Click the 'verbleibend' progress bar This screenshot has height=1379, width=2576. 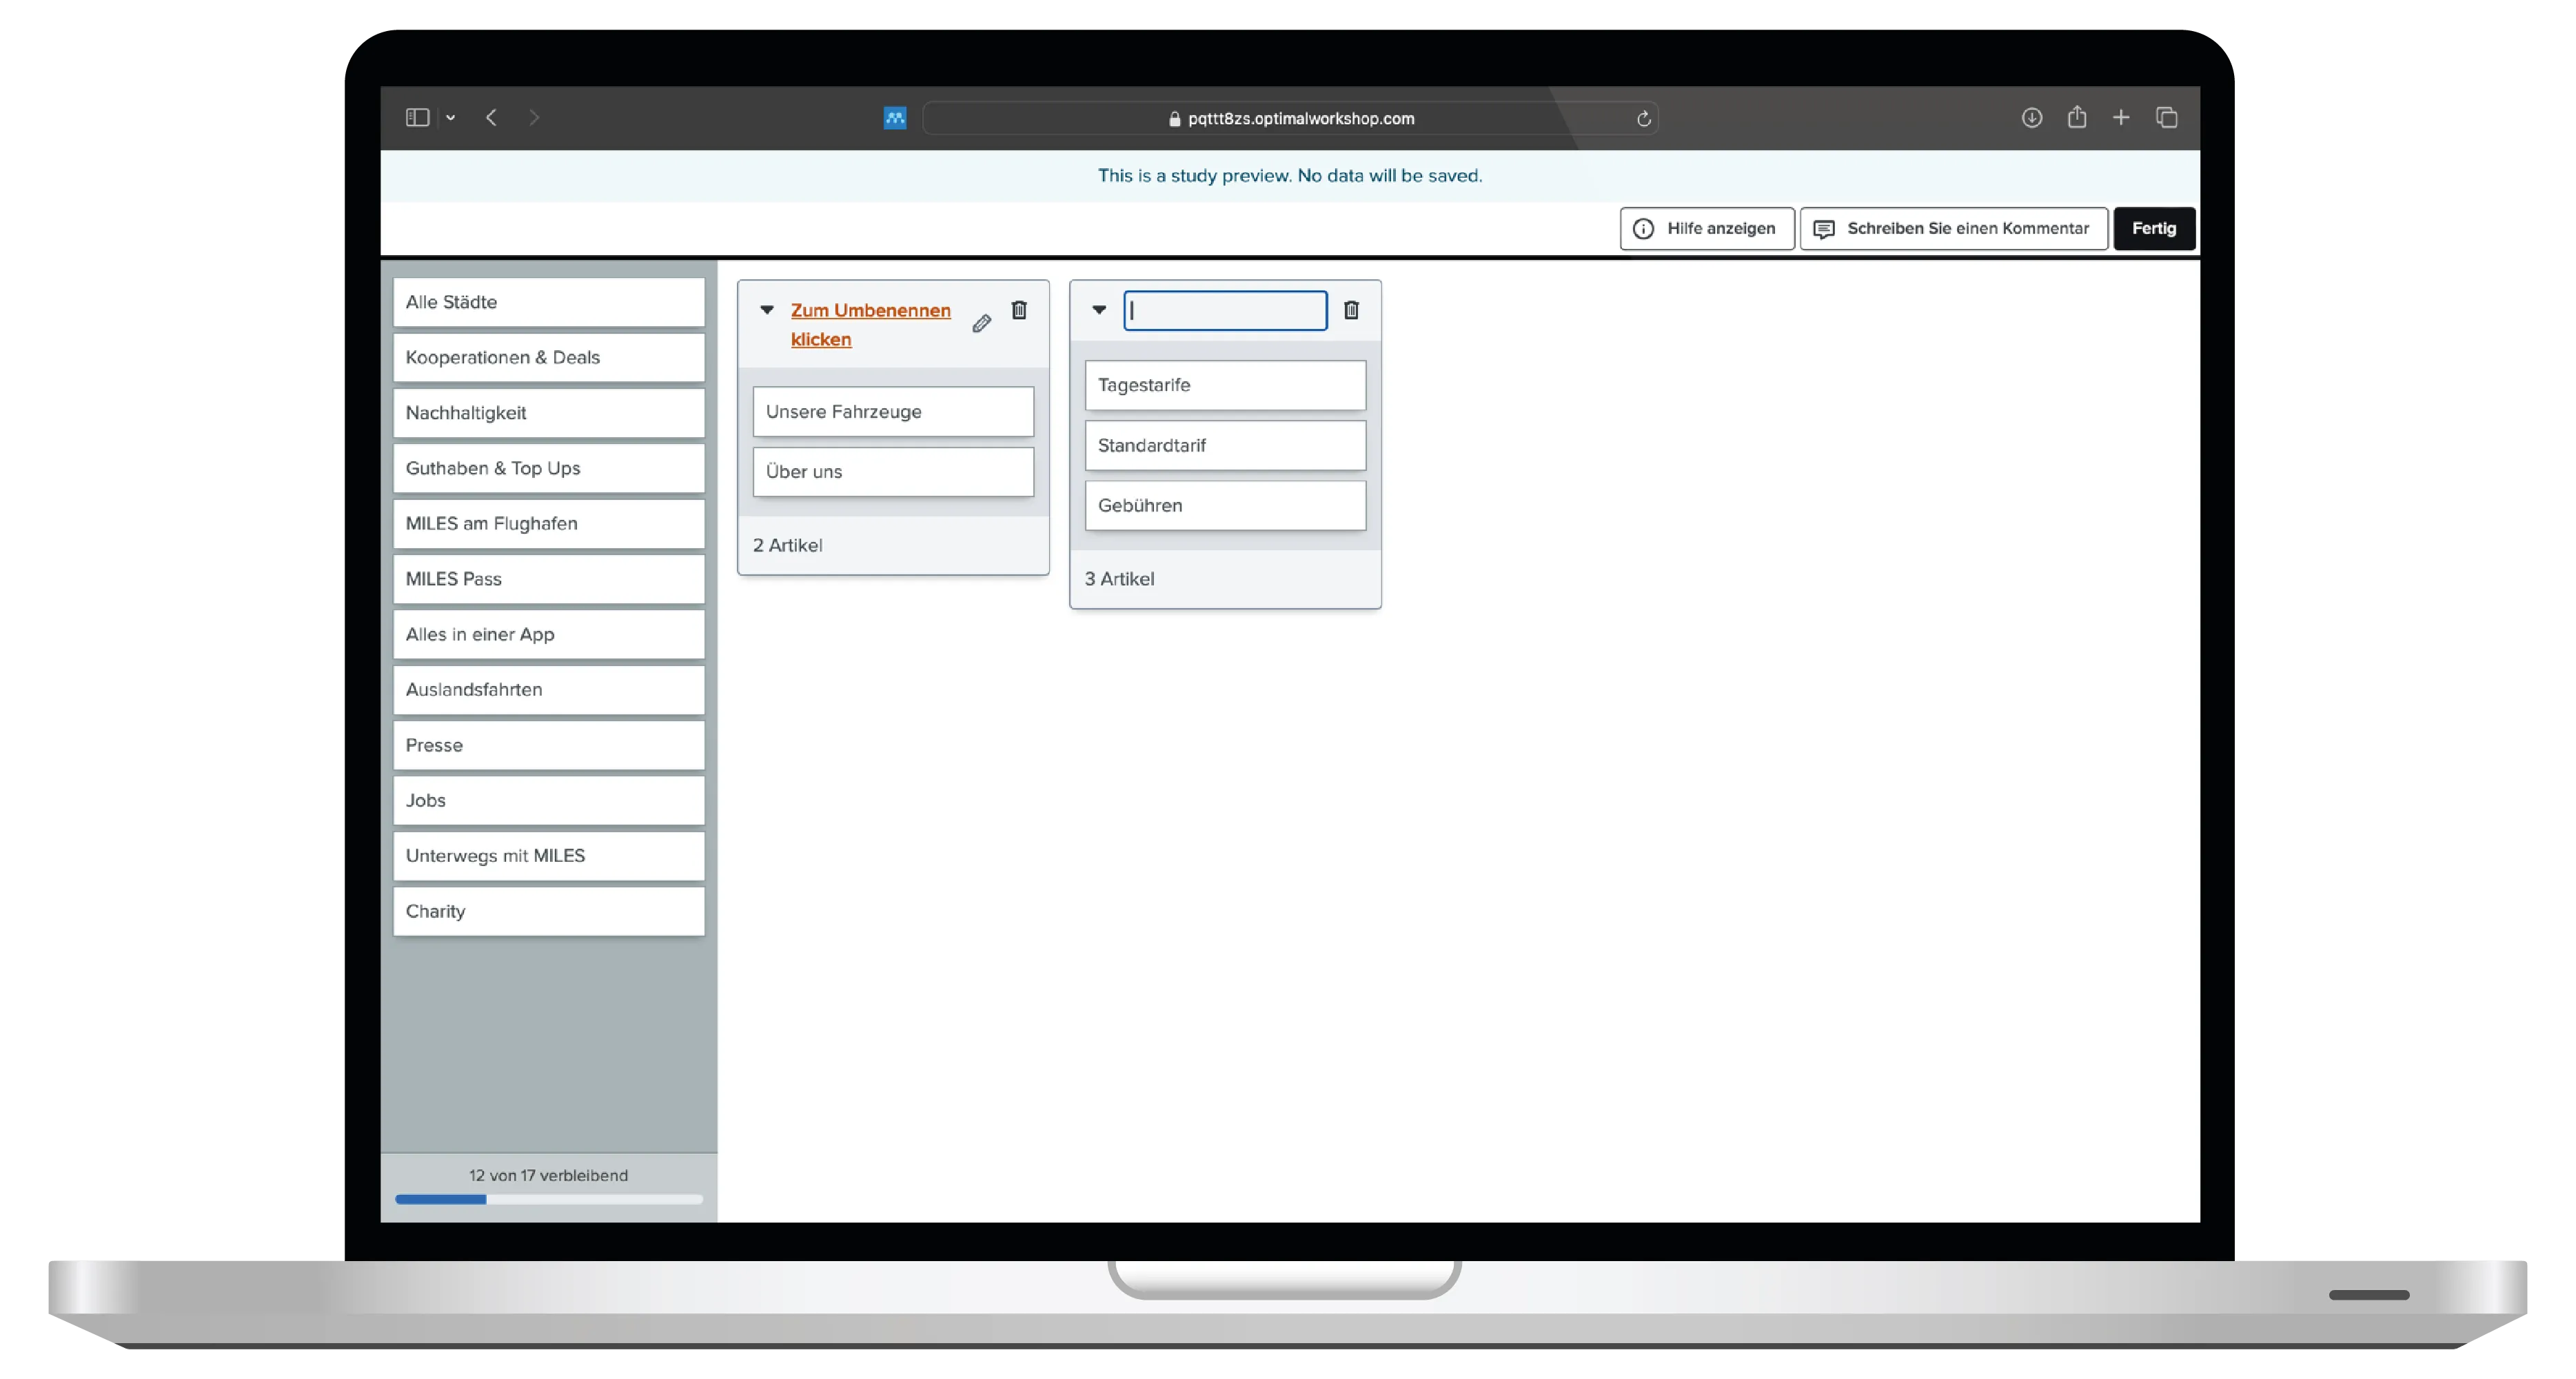(x=548, y=1199)
